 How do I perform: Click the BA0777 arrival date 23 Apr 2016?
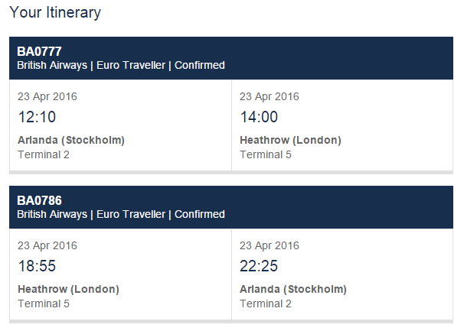pyautogui.click(x=270, y=96)
